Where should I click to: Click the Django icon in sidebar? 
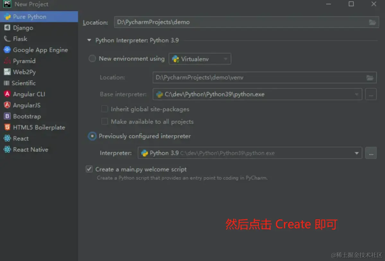click(x=7, y=28)
